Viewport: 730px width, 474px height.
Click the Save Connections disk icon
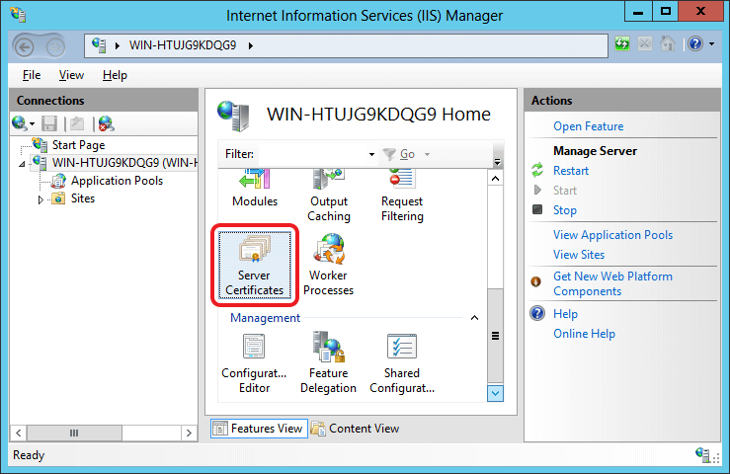pos(48,123)
